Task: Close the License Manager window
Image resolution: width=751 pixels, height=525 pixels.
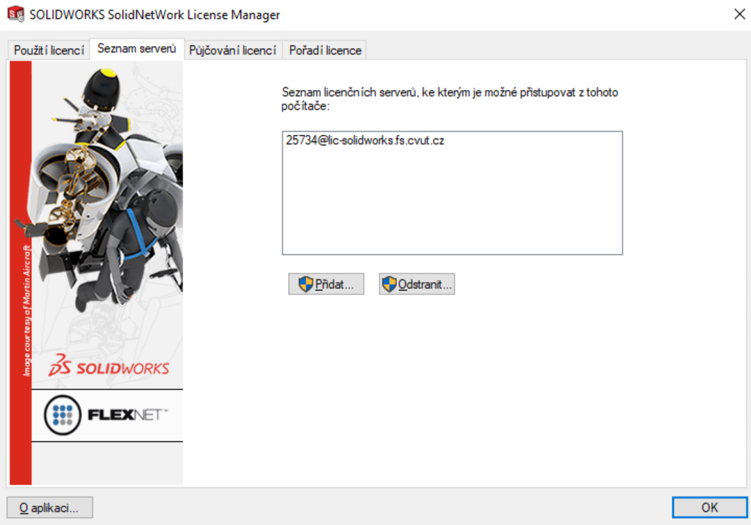Action: click(x=739, y=14)
